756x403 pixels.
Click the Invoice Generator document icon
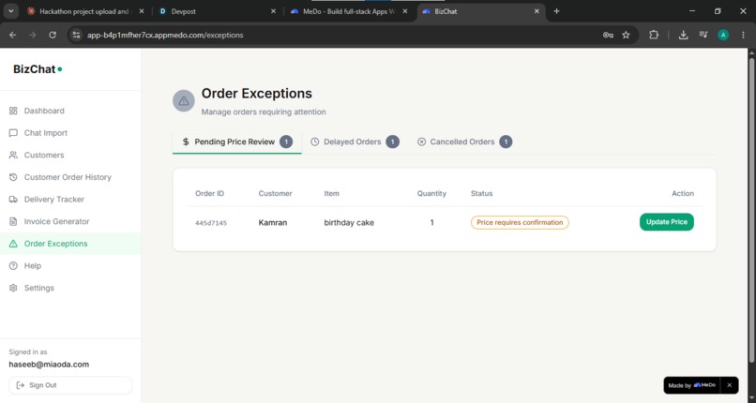(13, 221)
